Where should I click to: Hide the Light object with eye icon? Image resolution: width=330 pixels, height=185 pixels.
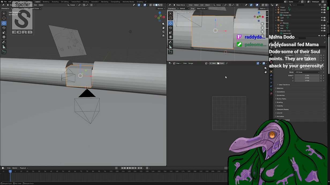point(322,18)
